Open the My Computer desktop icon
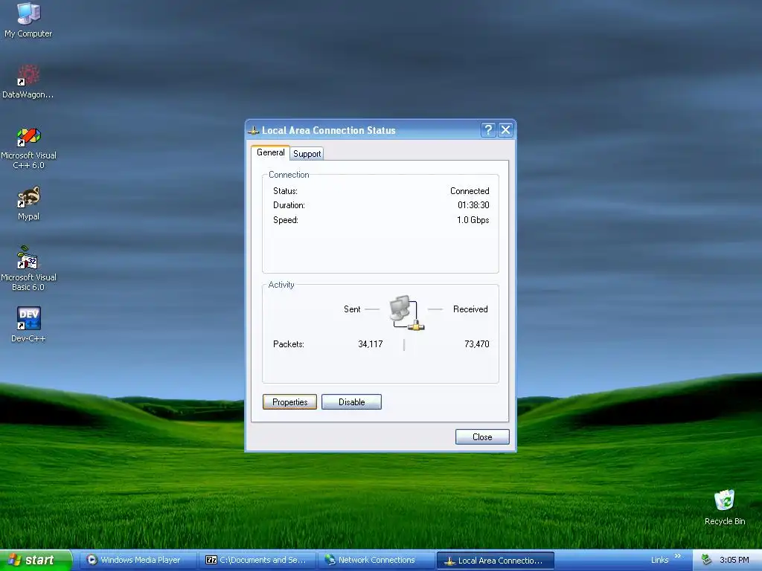This screenshot has height=571, width=762. coord(28,19)
